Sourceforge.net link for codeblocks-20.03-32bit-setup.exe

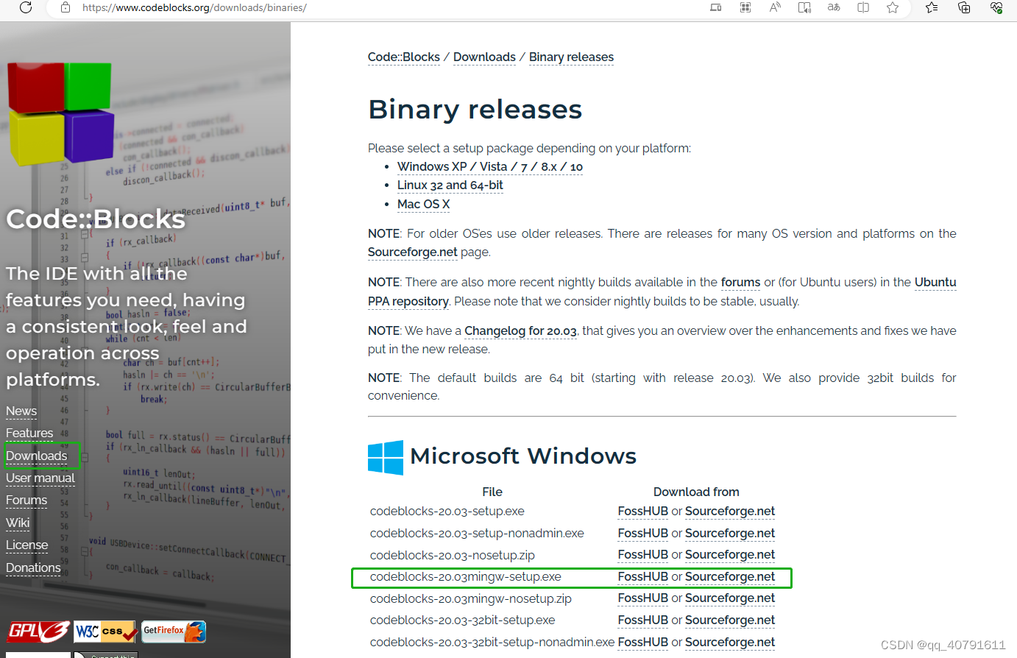point(730,620)
